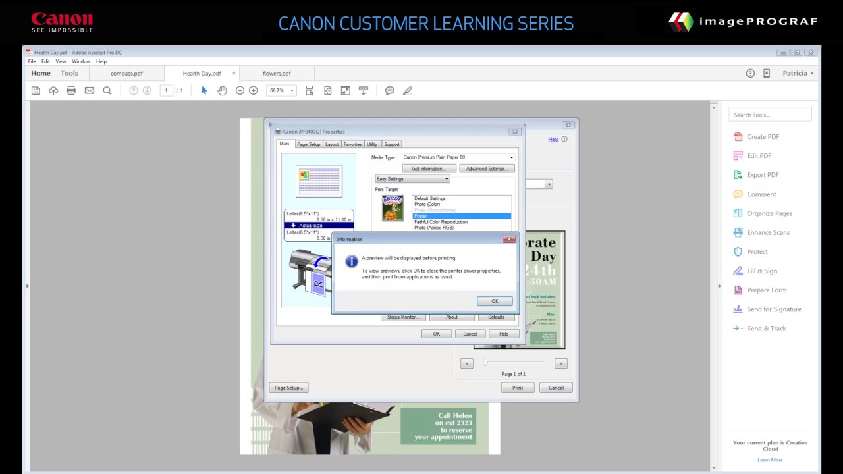Open the dropdown in the Print dialog behind

548,184
